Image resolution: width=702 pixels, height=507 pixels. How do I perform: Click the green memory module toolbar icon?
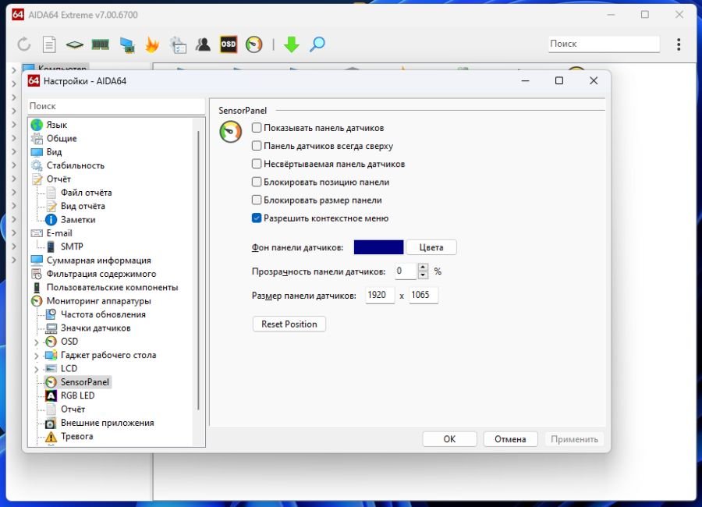(101, 44)
